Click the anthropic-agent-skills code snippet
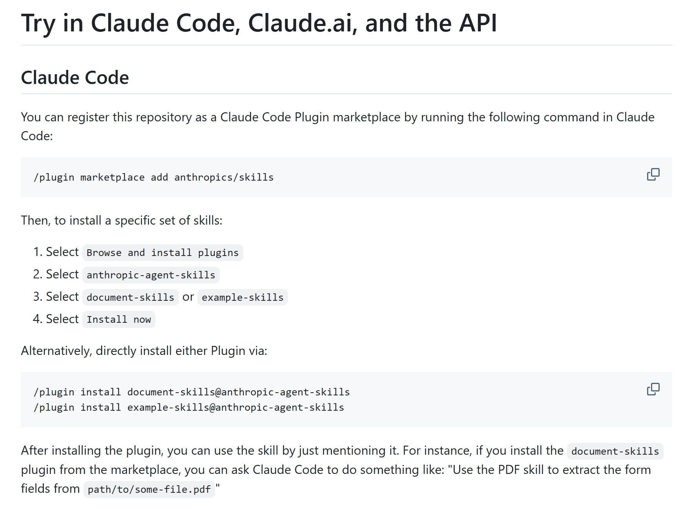This screenshot has height=512, width=693. click(151, 275)
